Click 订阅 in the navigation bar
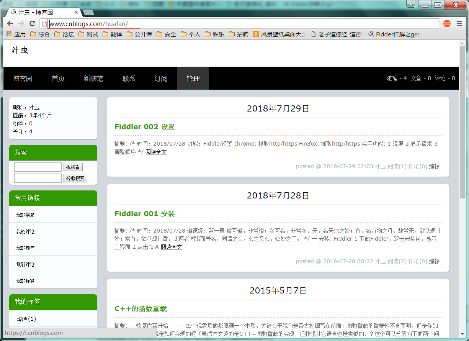The width and height of the screenshot is (469, 341). (x=161, y=79)
